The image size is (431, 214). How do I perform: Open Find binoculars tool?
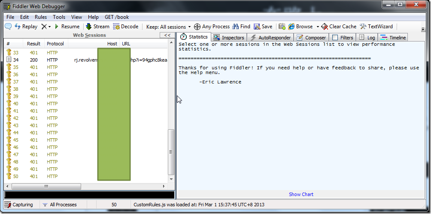[241, 27]
